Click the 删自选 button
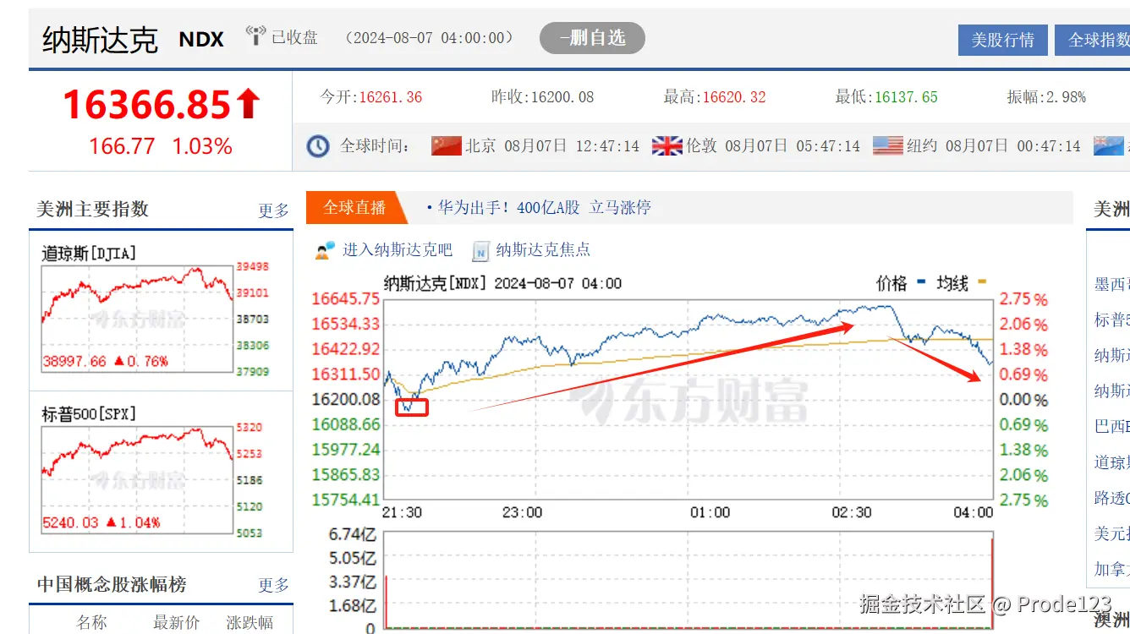 592,38
